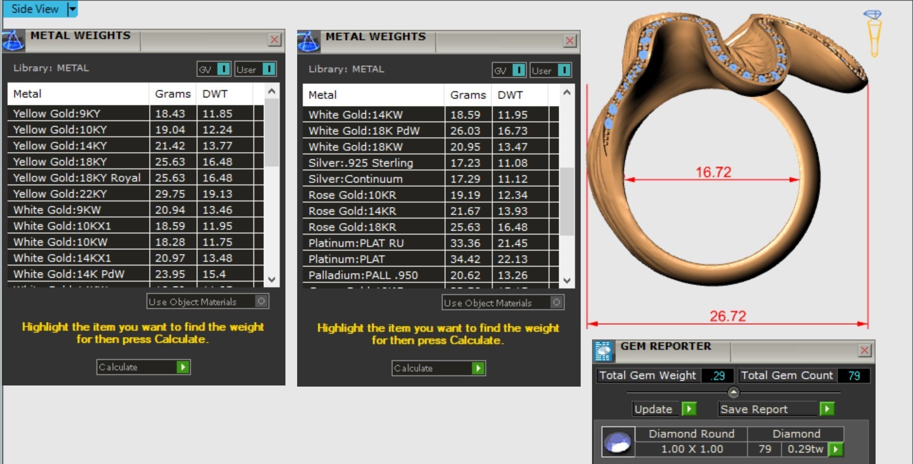Viewport: 913px width, 464px height.
Task: Toggle User library in left Metal Weights
Action: pyautogui.click(x=269, y=69)
